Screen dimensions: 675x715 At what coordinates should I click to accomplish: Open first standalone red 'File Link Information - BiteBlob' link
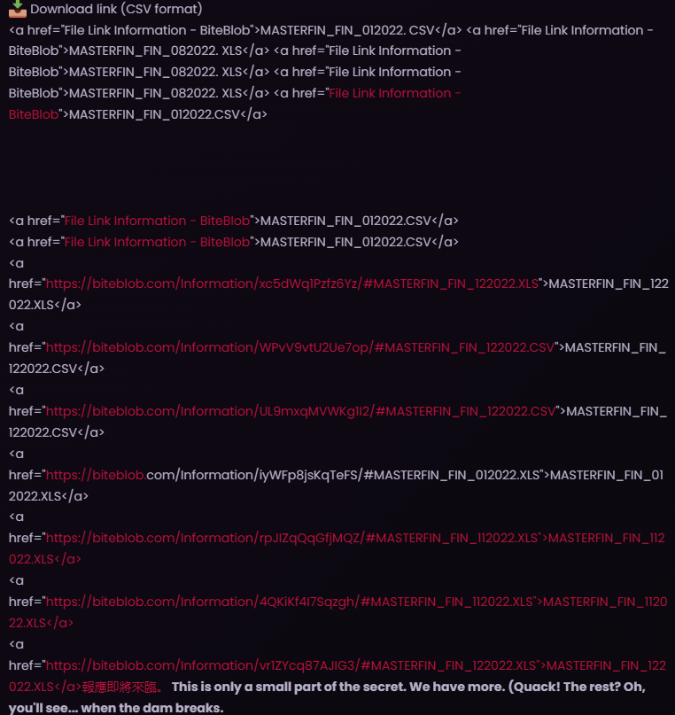point(158,221)
